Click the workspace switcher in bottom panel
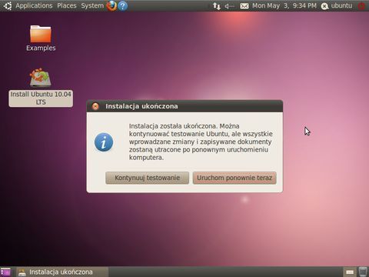The width and height of the screenshot is (369, 277). click(x=350, y=272)
